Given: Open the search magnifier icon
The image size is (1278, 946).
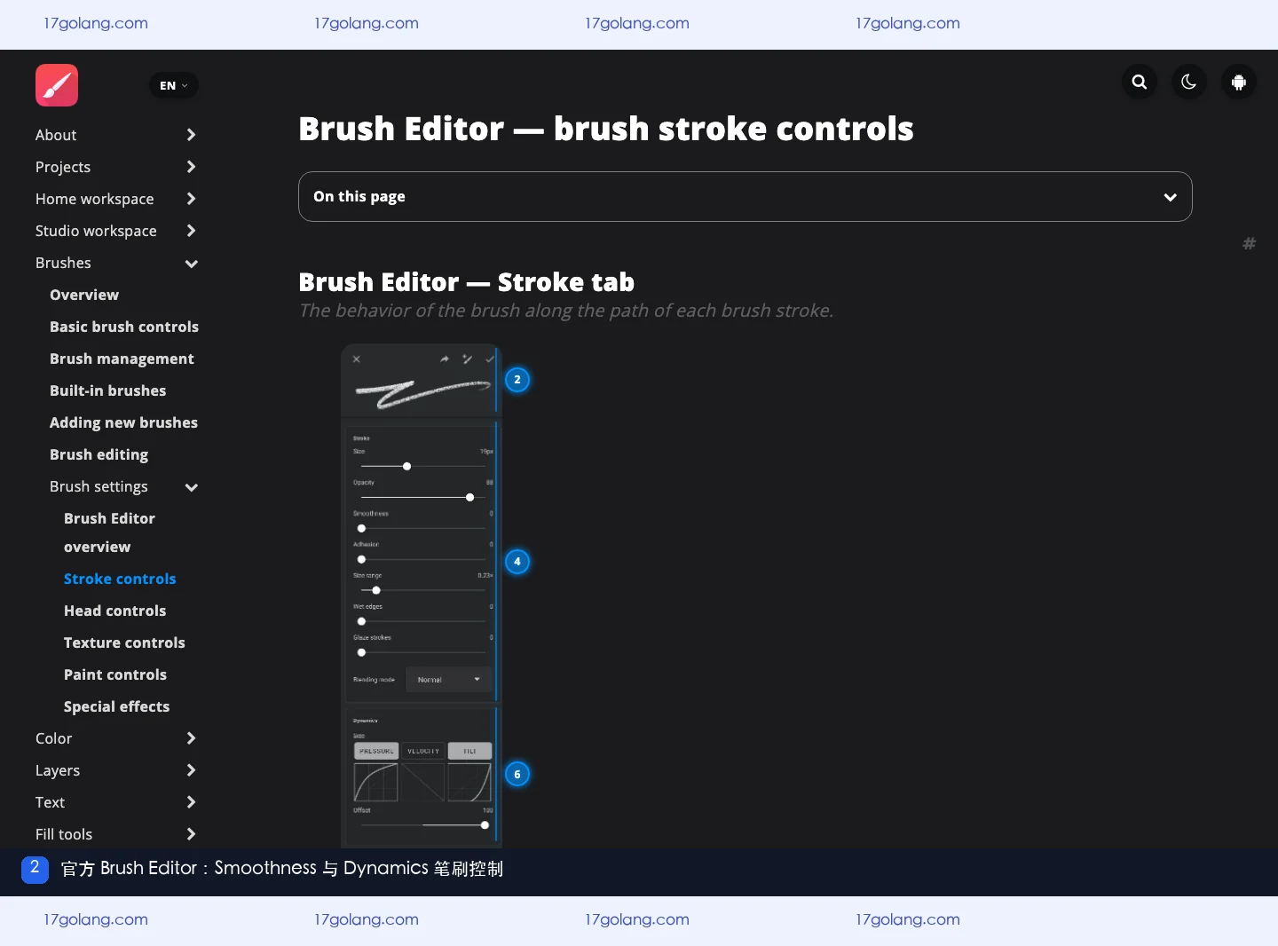Looking at the screenshot, I should click(1140, 83).
